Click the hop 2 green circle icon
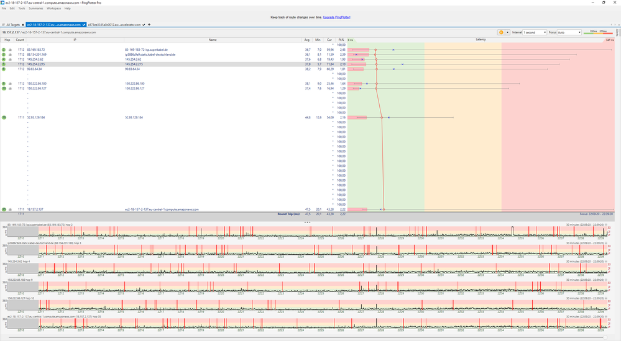Screen dimensions: 621x341 pyautogui.click(x=4, y=50)
